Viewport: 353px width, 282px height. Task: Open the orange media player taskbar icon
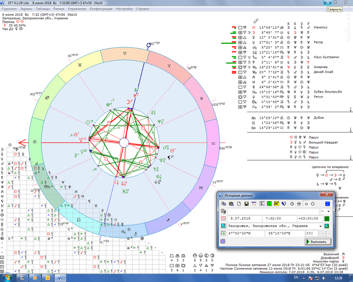[35, 278]
